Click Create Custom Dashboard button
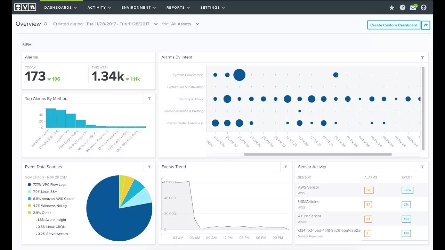The height and width of the screenshot is (250, 445). 394,25
